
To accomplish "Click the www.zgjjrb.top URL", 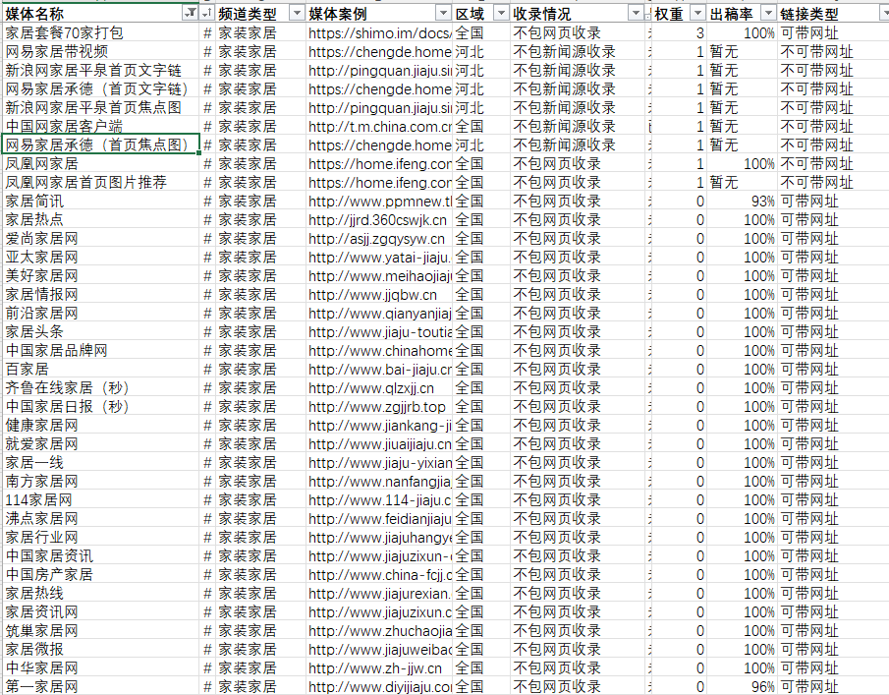I will click(376, 407).
